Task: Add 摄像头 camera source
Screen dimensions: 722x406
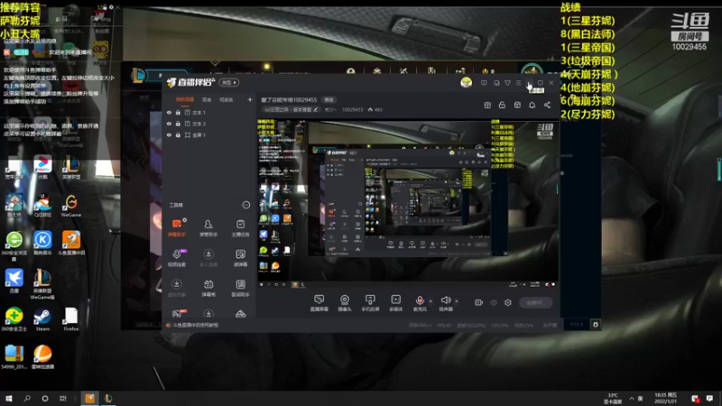Action: tap(345, 303)
